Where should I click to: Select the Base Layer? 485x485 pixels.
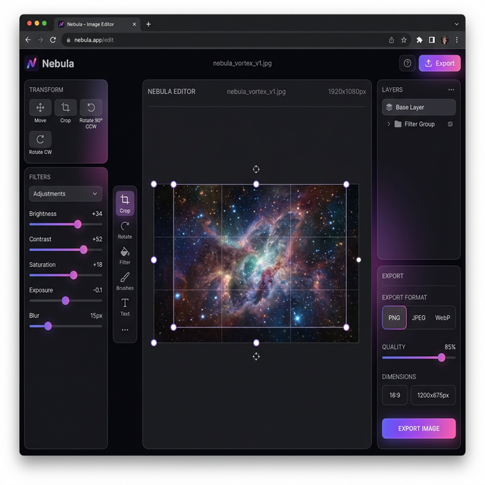click(419, 108)
